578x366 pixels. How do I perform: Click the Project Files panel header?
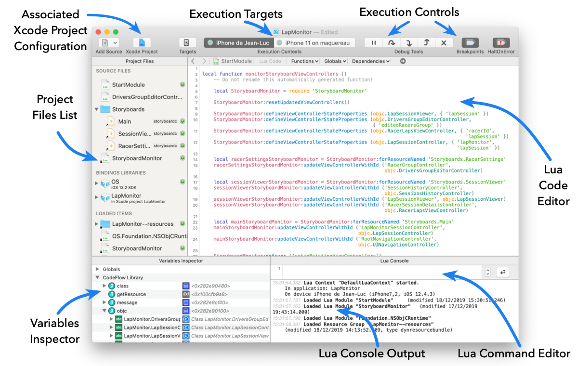139,61
